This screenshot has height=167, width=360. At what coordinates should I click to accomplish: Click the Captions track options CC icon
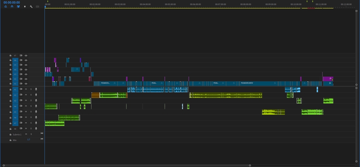37,7
